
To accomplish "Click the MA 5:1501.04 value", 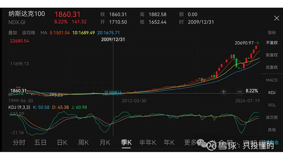I will [x=60, y=33].
